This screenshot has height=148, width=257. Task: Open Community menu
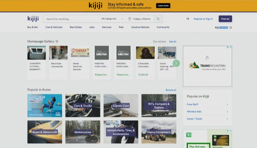pos(163,27)
